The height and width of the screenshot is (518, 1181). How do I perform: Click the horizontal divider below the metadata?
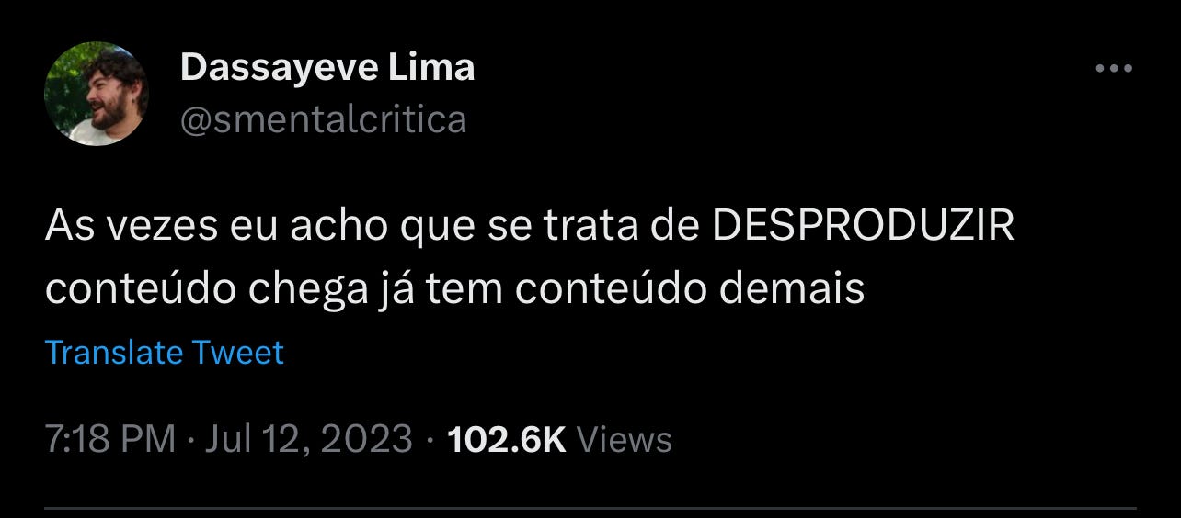coord(590,508)
